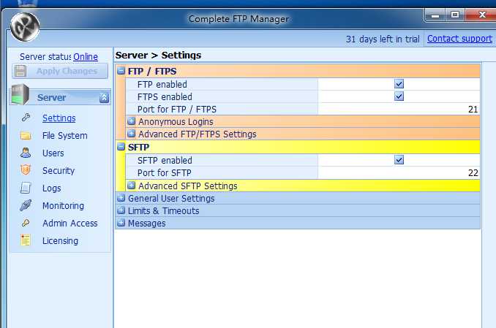
Task: Expand Advanced SFTP Settings
Action: pyautogui.click(x=131, y=186)
